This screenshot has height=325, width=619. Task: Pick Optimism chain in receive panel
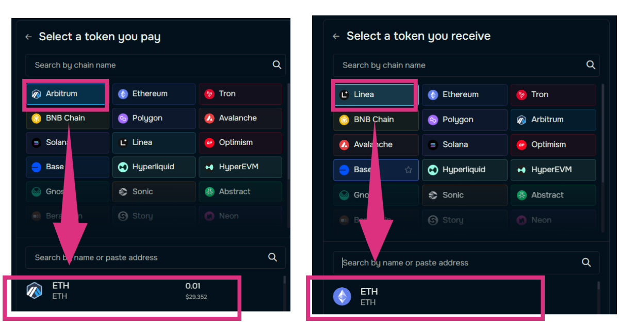click(553, 144)
